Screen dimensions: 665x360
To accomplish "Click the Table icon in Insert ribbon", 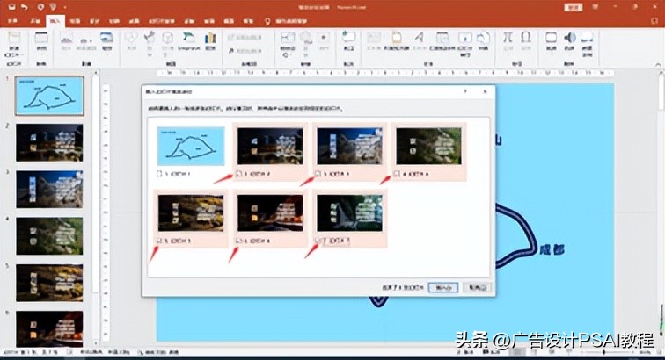I will click(x=41, y=37).
